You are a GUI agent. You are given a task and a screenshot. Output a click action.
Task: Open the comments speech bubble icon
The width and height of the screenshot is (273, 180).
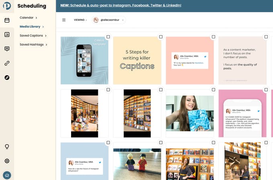click(7, 49)
